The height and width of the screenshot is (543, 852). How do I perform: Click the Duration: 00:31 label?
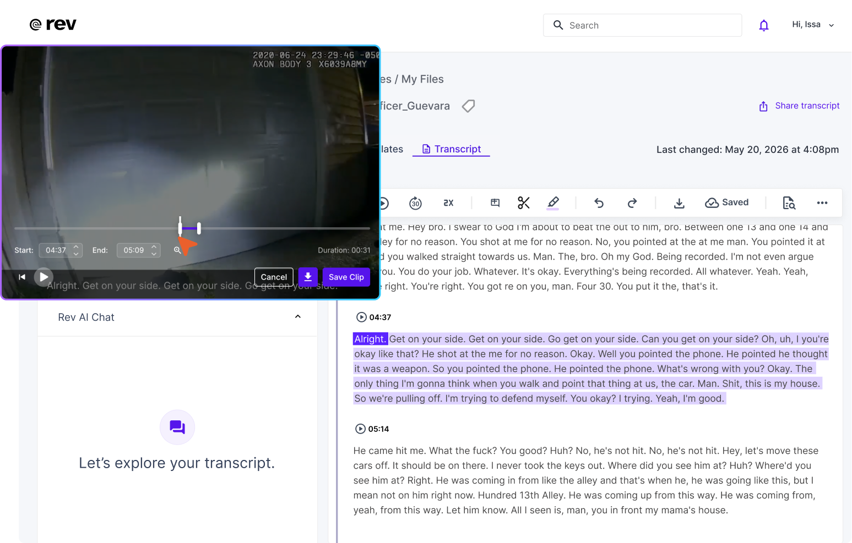(344, 250)
